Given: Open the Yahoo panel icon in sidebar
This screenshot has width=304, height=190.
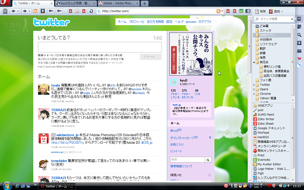Looking at the screenshot, I should point(299,58).
